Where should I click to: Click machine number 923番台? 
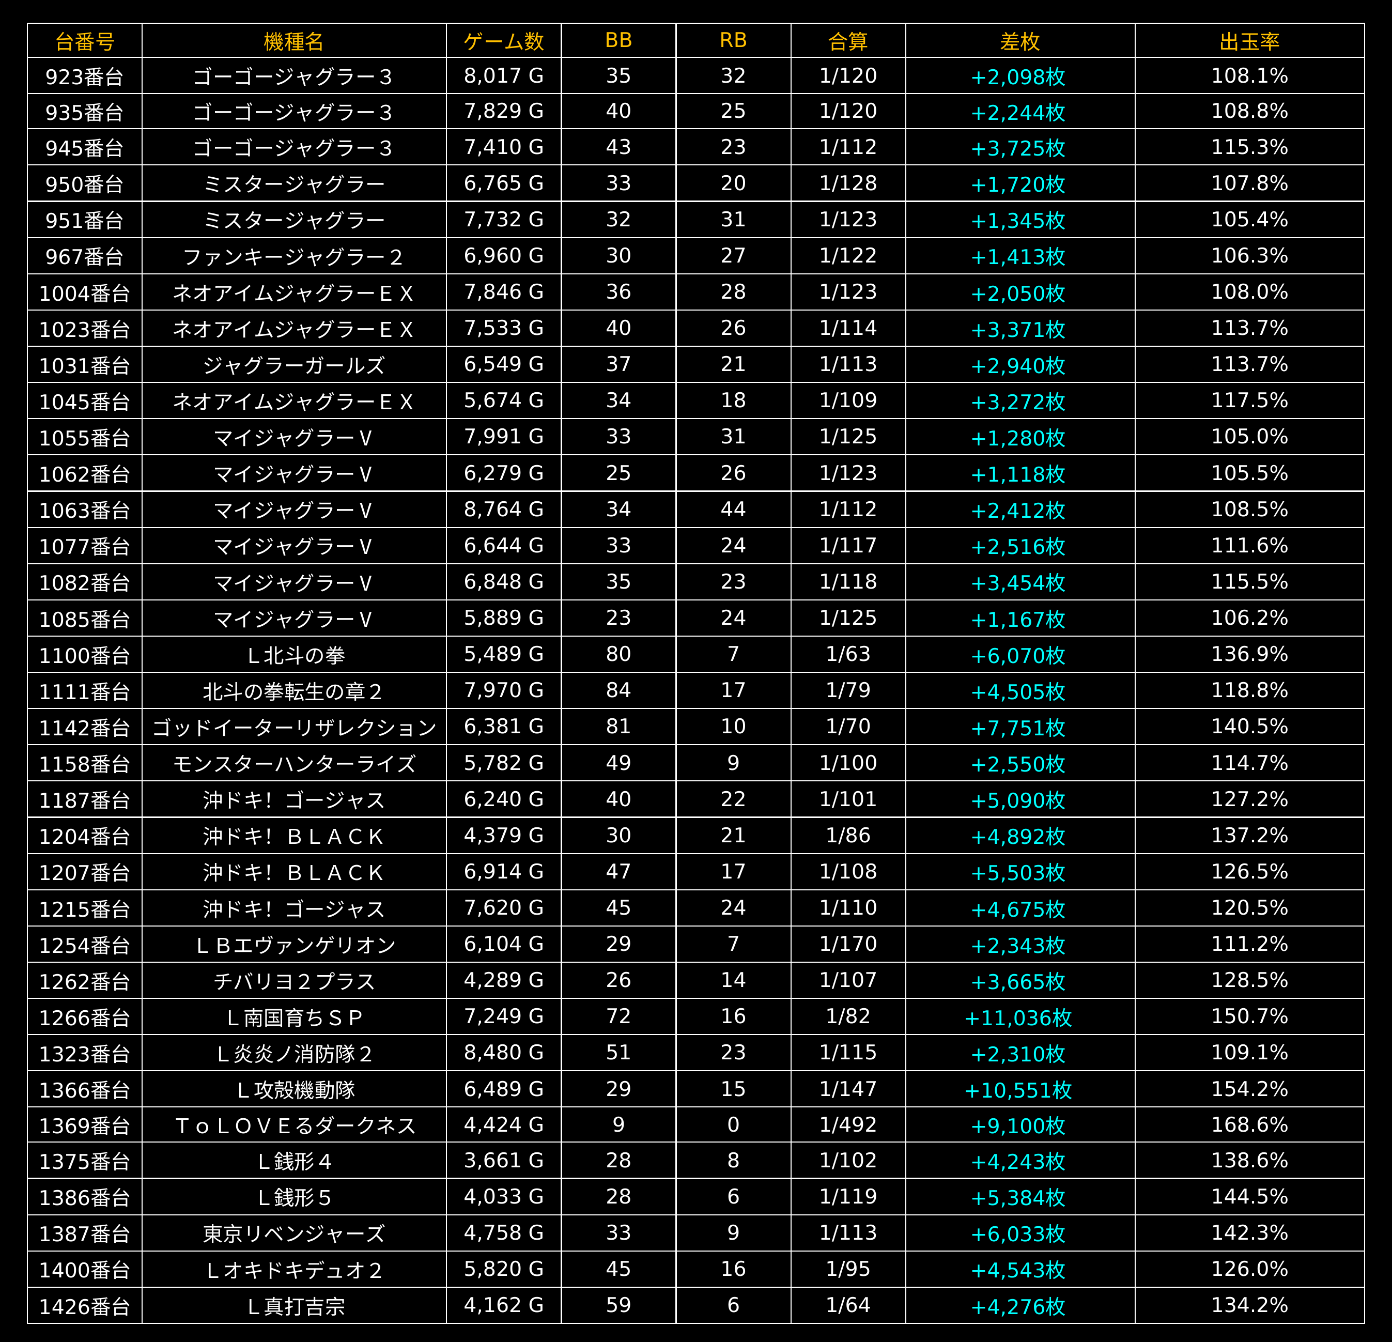tap(85, 76)
